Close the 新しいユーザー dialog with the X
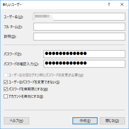129x129 pixels. click(x=122, y=4)
